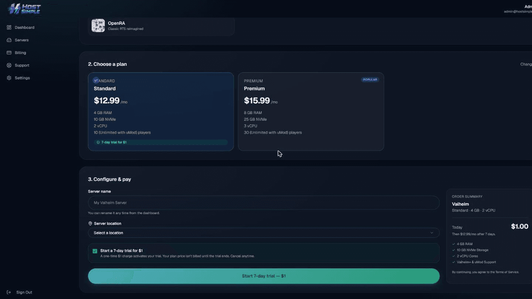The width and height of the screenshot is (532, 299).
Task: Click the '3. Configure & pay' heading
Action: pos(109,179)
